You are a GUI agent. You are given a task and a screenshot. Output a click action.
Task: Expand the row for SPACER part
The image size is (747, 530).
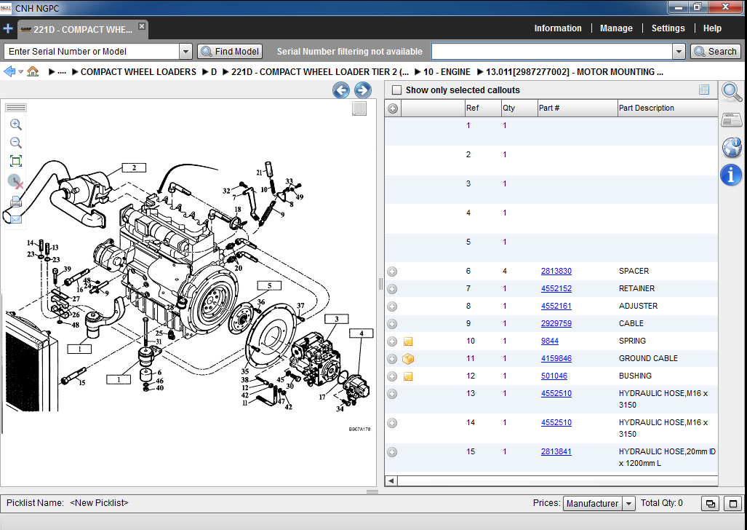392,272
